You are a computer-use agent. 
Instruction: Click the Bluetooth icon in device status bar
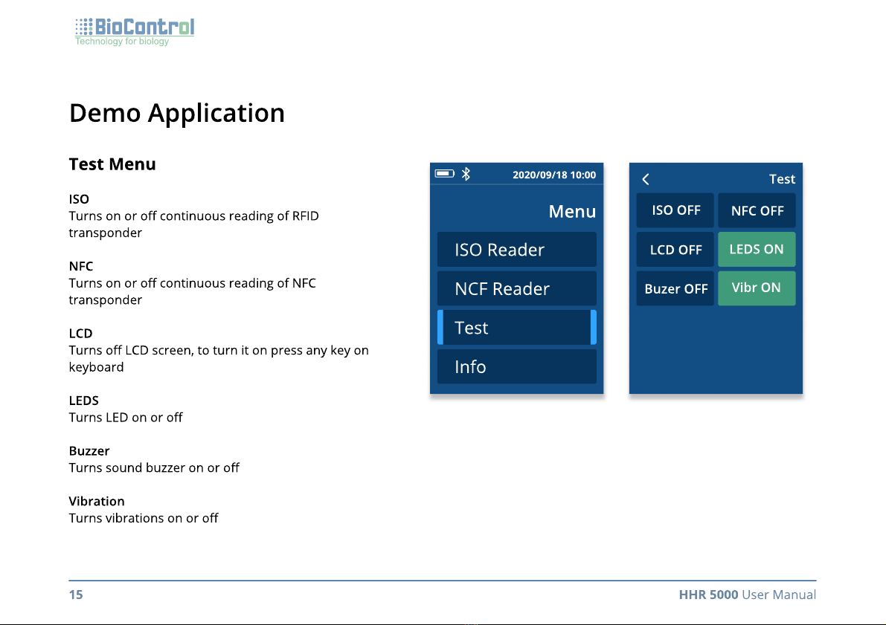pos(466,174)
